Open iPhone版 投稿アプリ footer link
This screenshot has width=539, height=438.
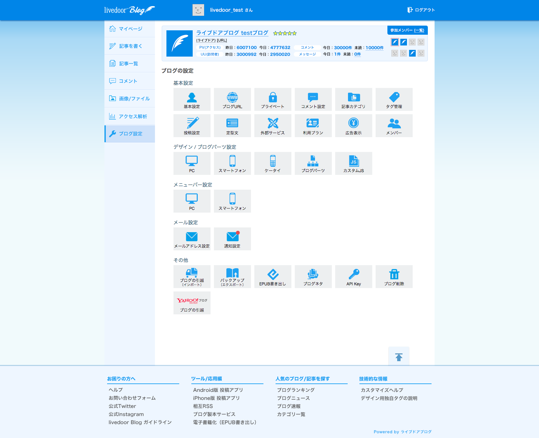pos(216,398)
